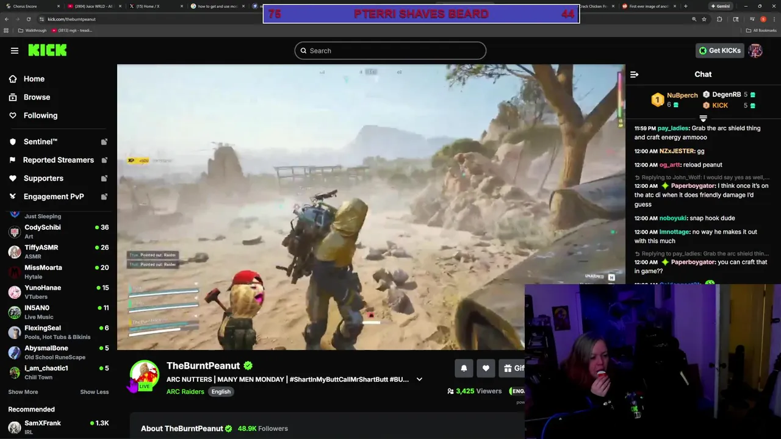Click the Gift button under the stream
781x439 pixels.
coord(512,368)
